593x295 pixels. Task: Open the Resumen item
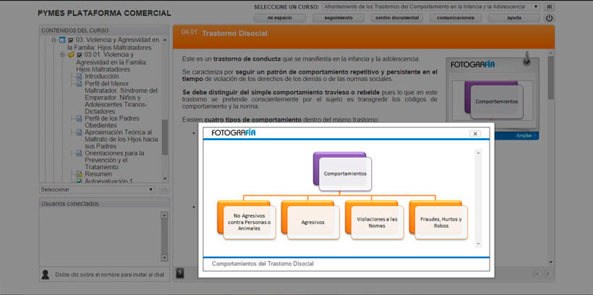[98, 174]
